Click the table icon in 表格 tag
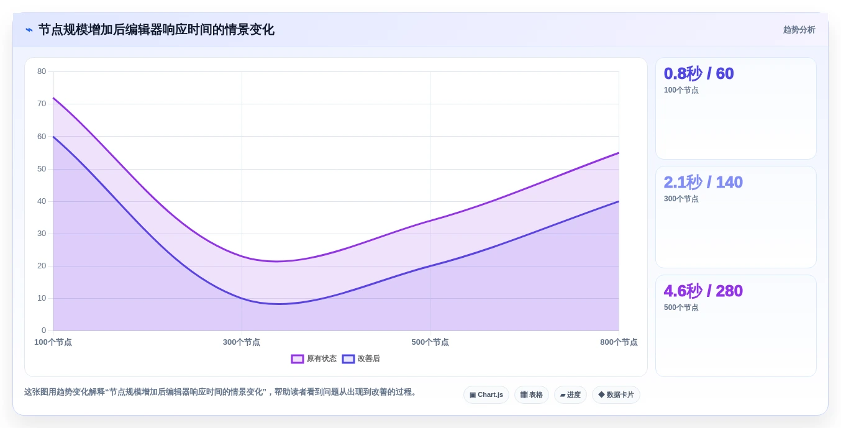Image resolution: width=841 pixels, height=428 pixels. [524, 395]
